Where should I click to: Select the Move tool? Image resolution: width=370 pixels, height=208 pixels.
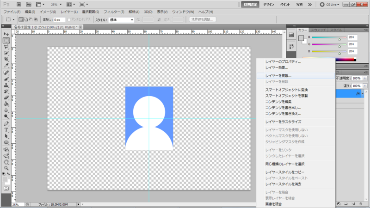click(x=6, y=34)
